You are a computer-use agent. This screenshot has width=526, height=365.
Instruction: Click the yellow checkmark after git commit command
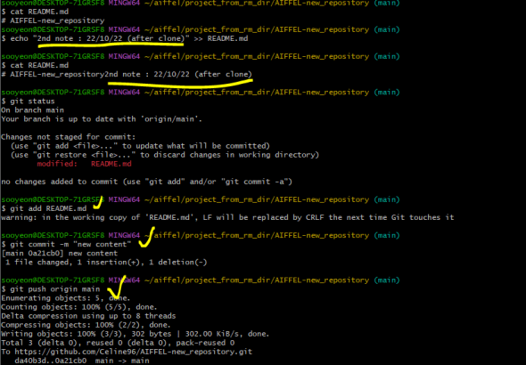click(x=147, y=237)
